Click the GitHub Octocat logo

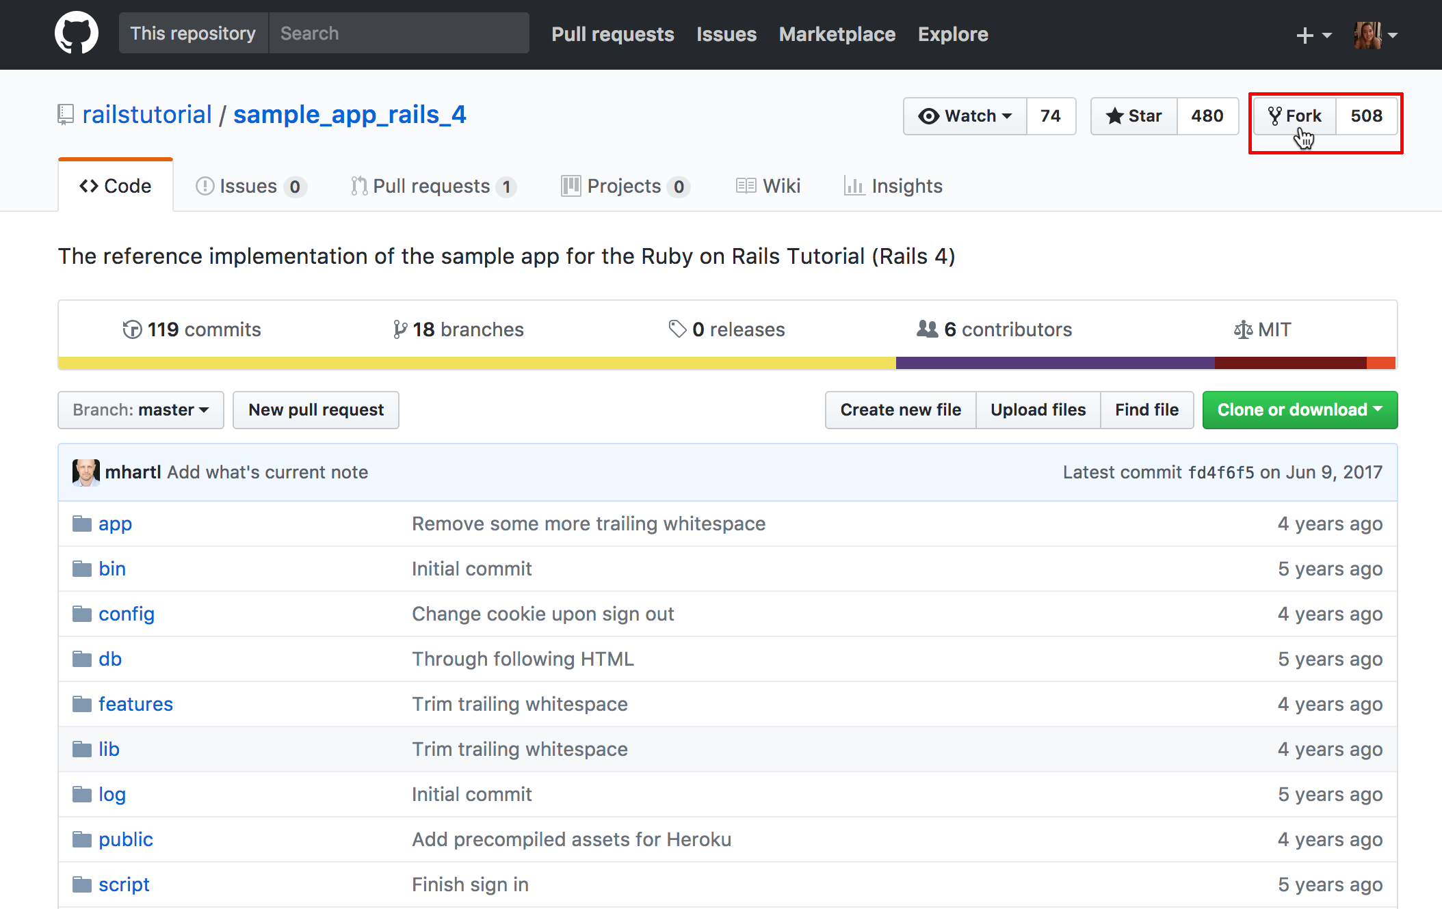[77, 33]
